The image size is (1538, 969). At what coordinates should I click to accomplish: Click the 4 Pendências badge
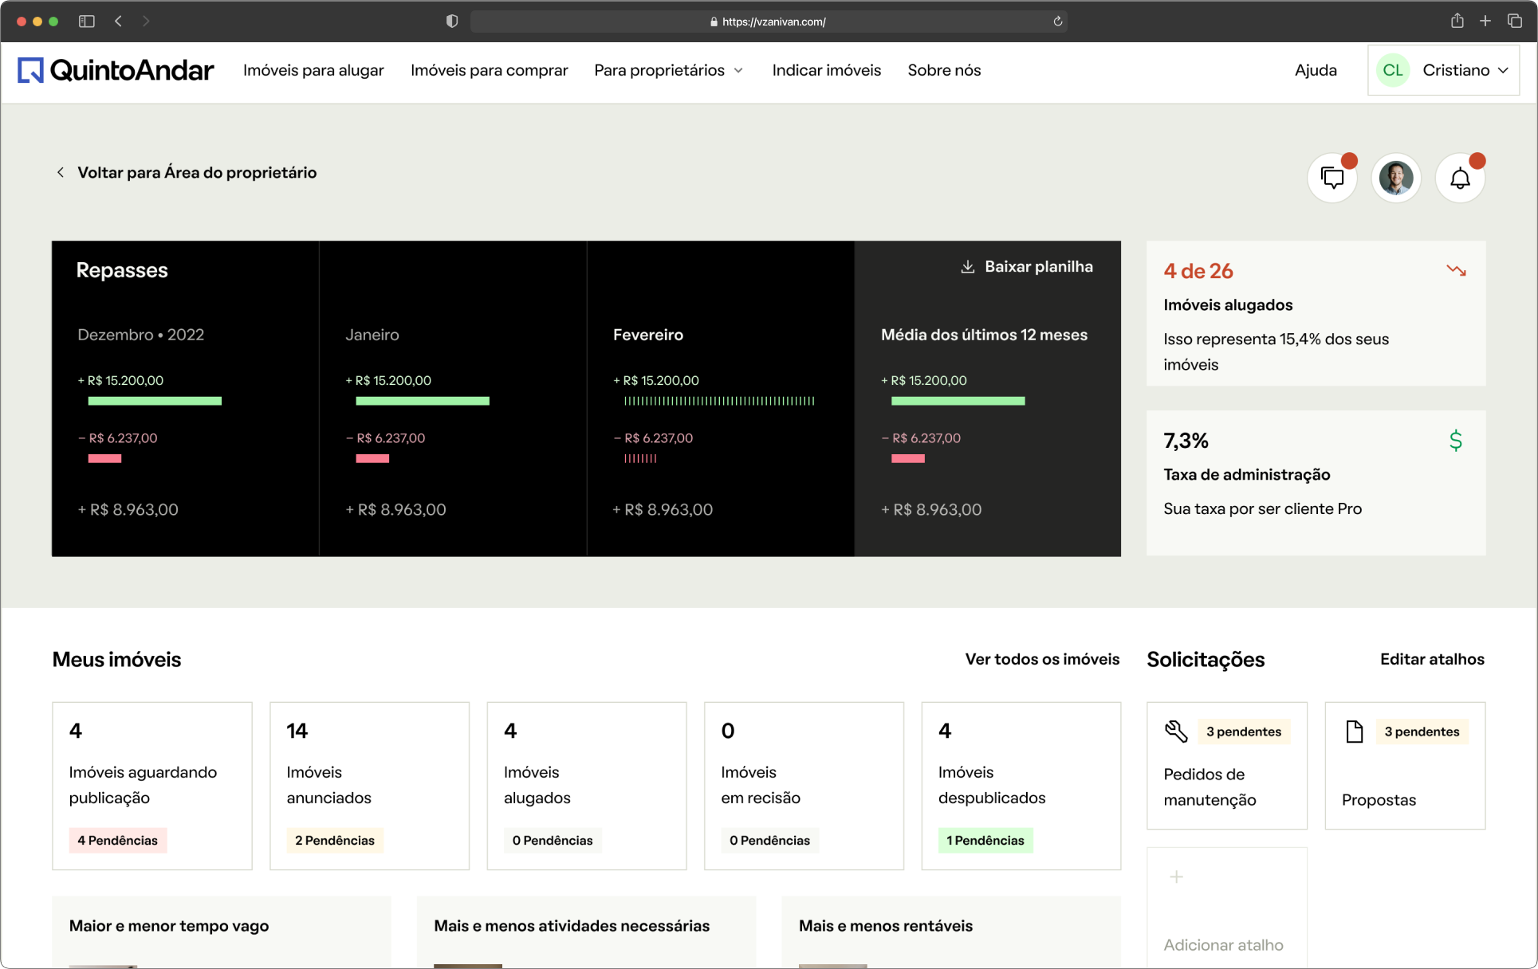pos(118,840)
